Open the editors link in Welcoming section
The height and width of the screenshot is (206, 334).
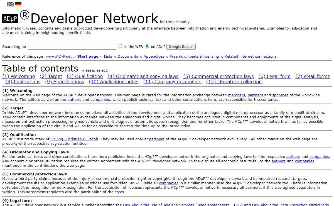pyautogui.click(x=34, y=99)
